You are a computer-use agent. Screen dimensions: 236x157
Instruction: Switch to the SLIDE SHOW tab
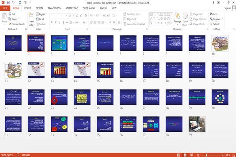coord(89,8)
